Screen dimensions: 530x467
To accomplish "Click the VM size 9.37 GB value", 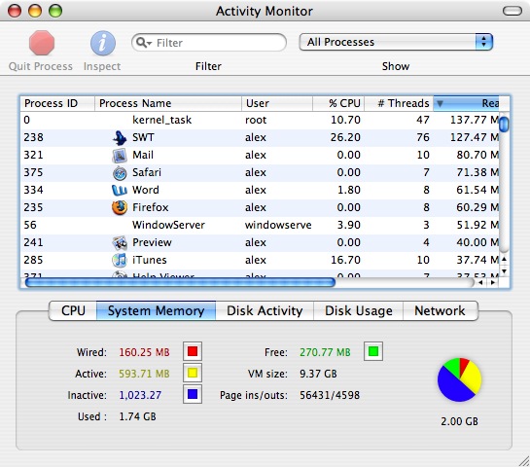I will [318, 374].
